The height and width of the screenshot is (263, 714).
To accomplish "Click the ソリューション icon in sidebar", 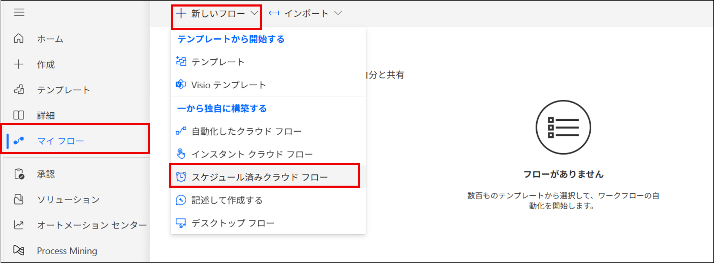I will coord(19,200).
